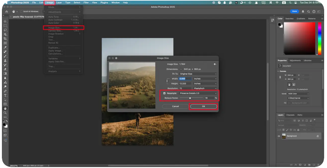
Task: Click the Home icon in options bar
Action: click(6, 11)
